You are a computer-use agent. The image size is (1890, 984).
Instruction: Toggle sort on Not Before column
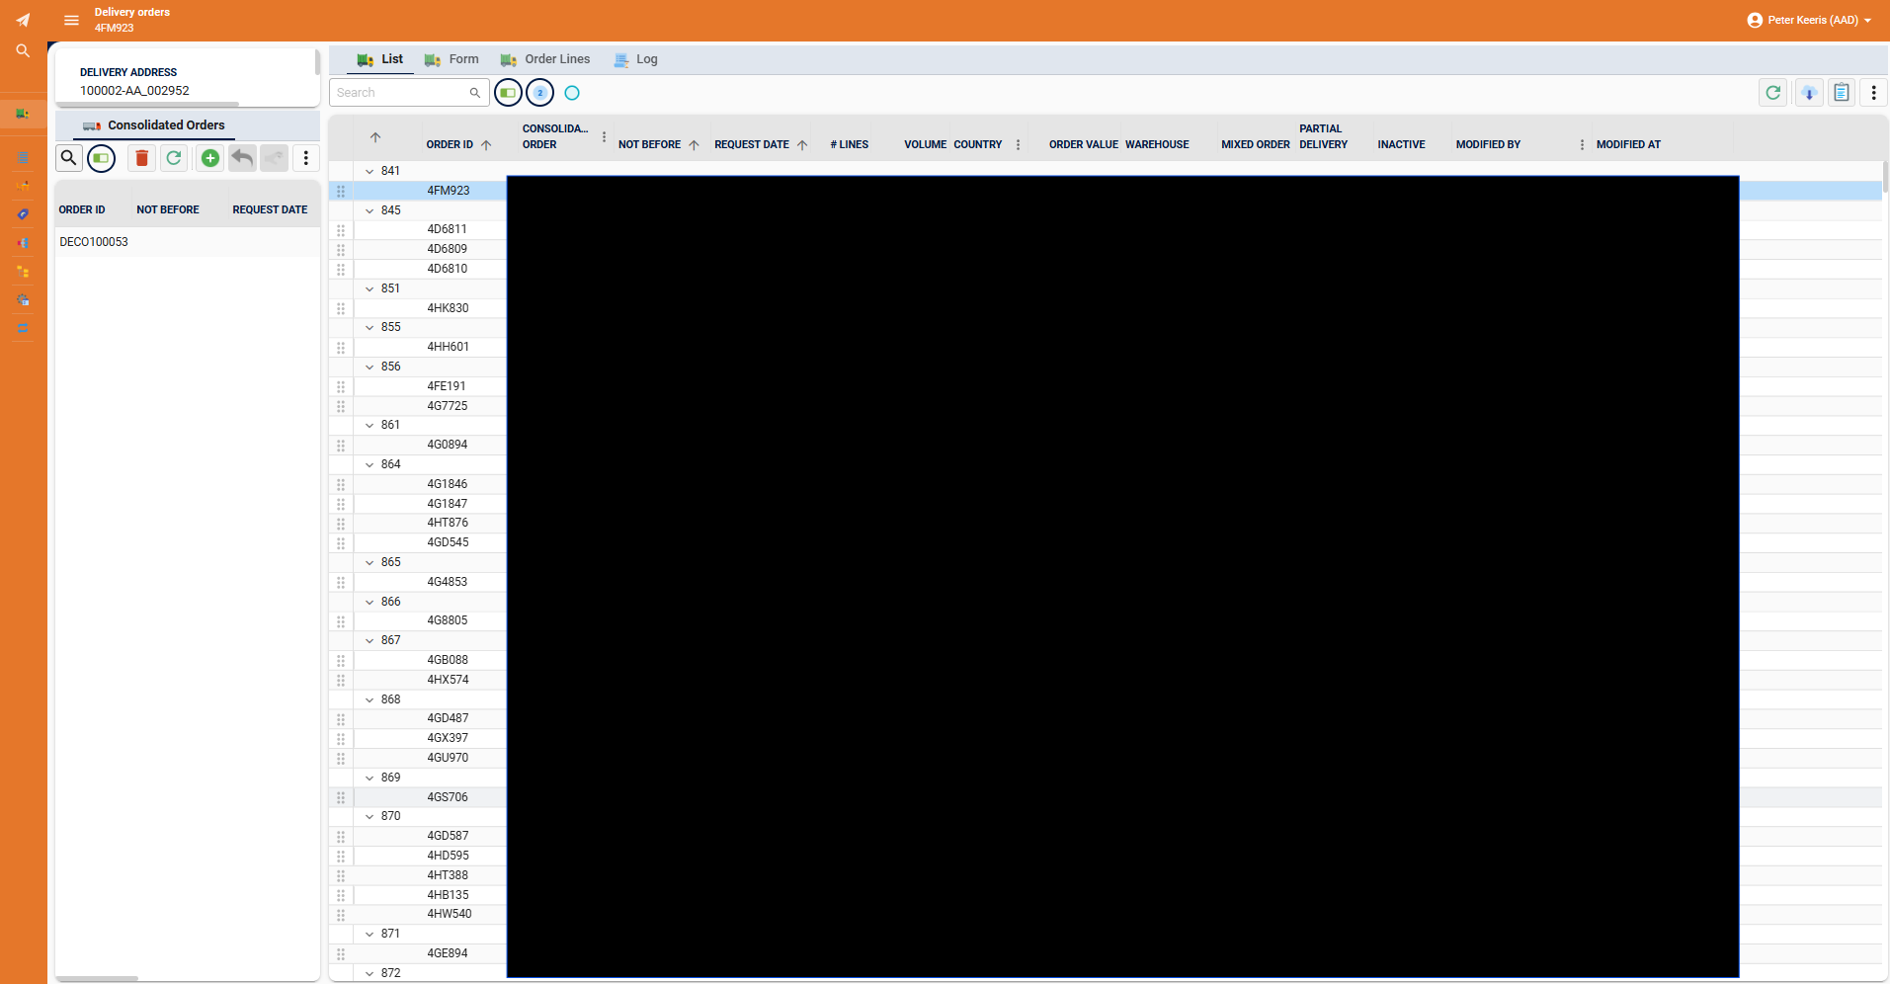(x=694, y=144)
